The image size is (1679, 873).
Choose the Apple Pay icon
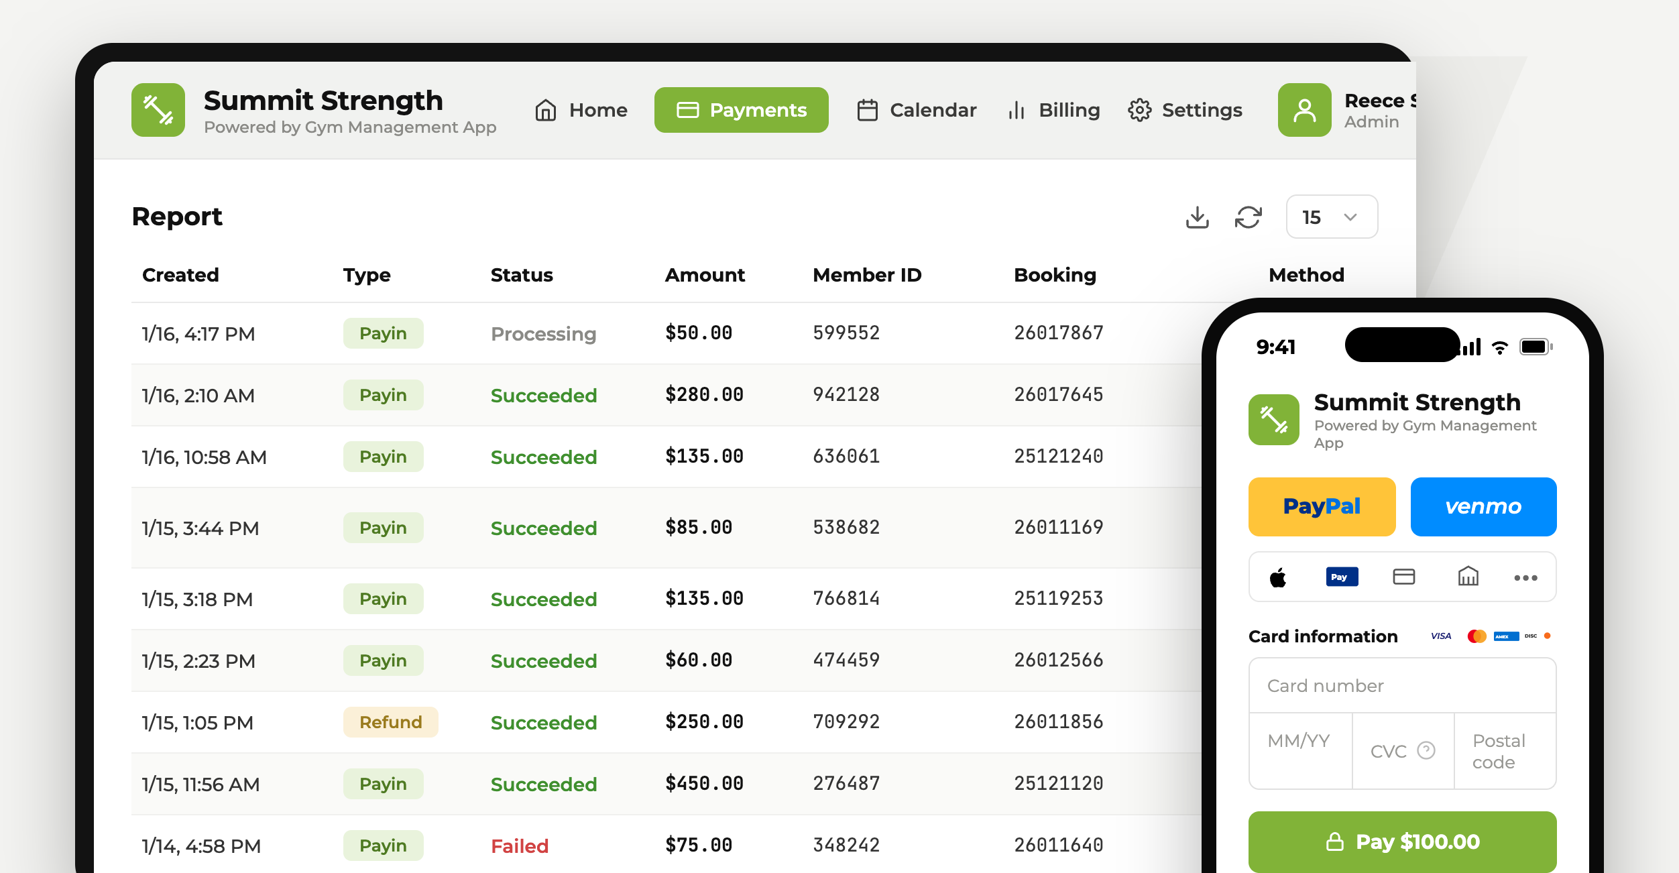(1278, 577)
